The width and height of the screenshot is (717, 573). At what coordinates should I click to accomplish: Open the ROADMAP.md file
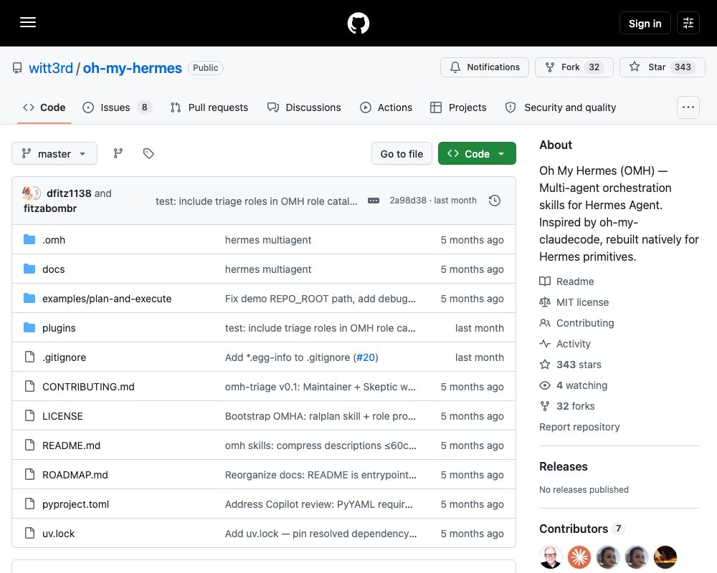[75, 475]
